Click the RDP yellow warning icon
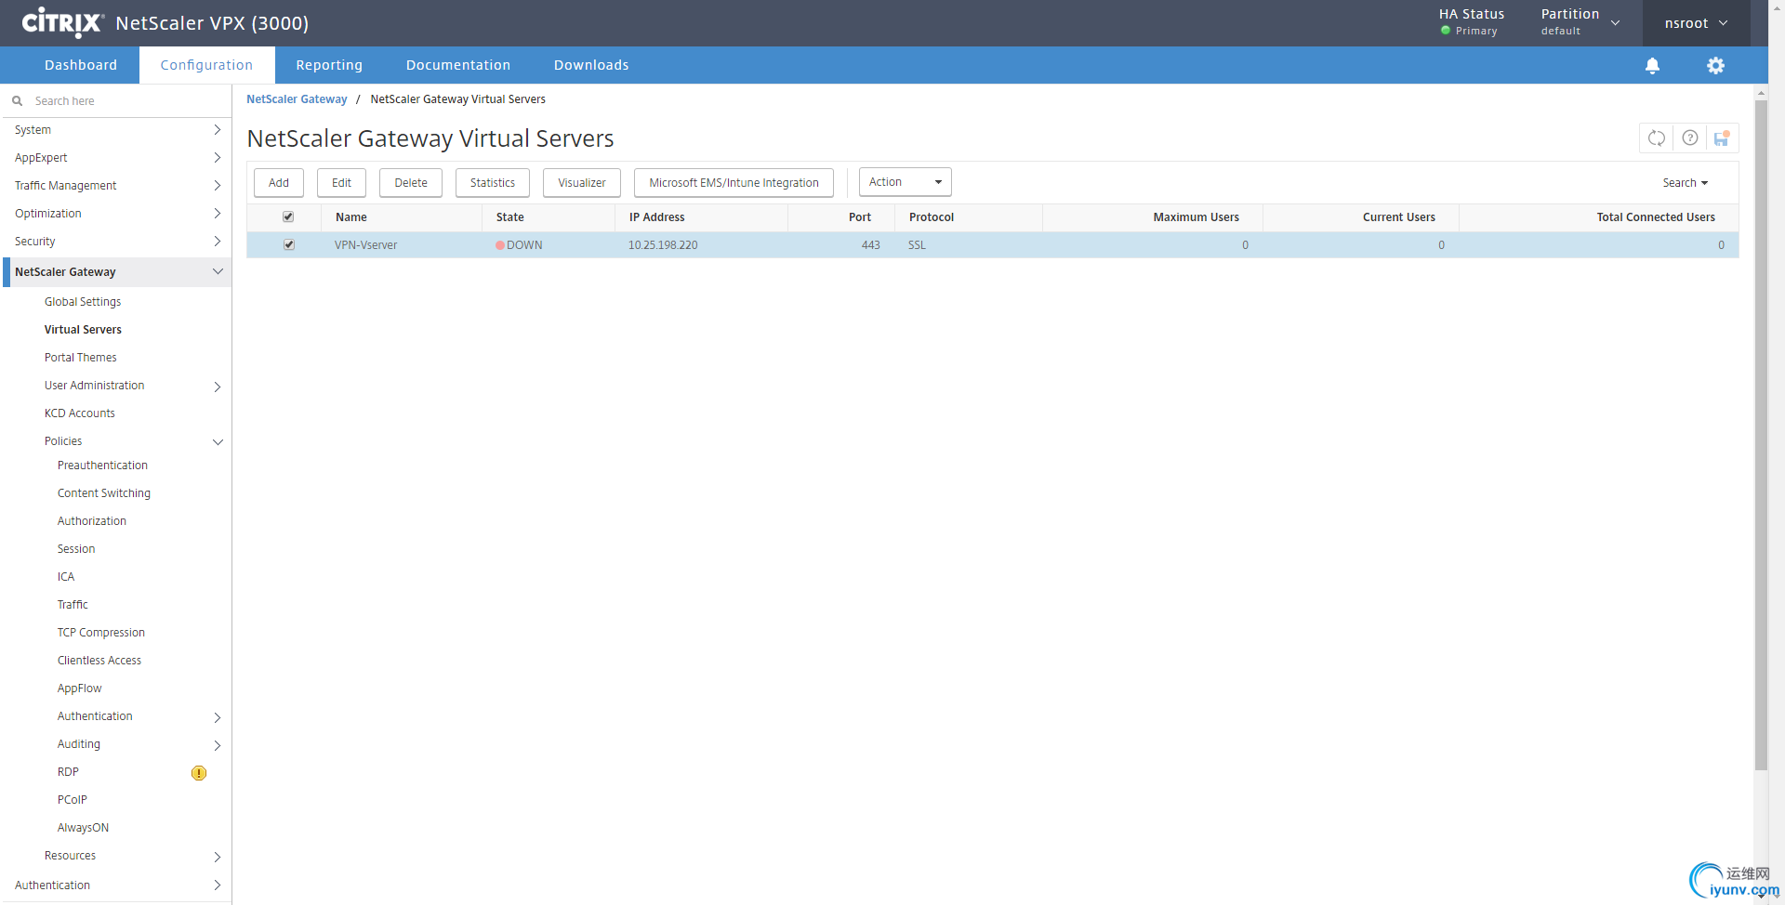 click(199, 773)
